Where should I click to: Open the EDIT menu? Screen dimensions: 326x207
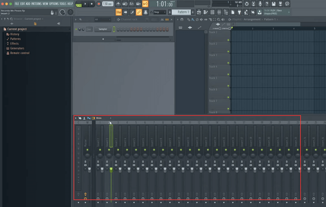click(x=22, y=4)
